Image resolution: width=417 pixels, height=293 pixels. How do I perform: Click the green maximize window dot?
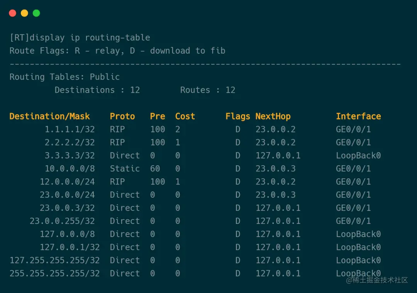[x=36, y=13]
